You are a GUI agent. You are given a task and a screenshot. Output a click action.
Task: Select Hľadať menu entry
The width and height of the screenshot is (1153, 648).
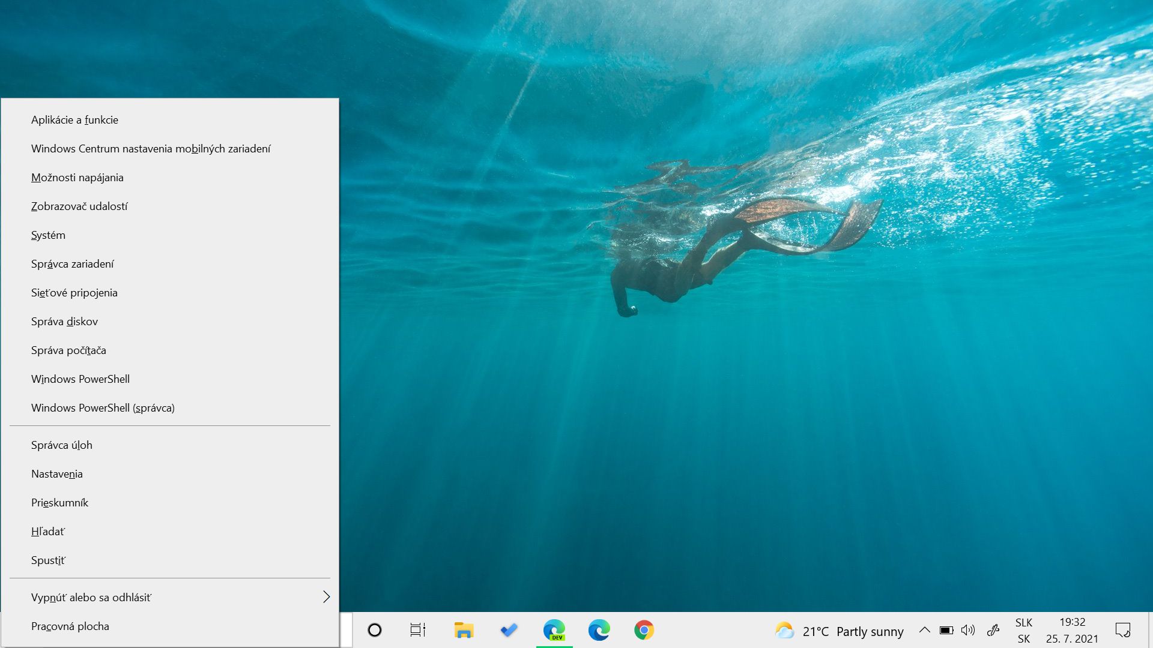pos(170,532)
